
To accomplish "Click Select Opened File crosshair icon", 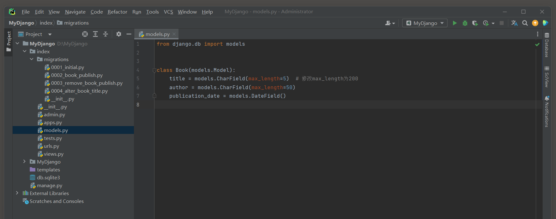I will coord(85,34).
